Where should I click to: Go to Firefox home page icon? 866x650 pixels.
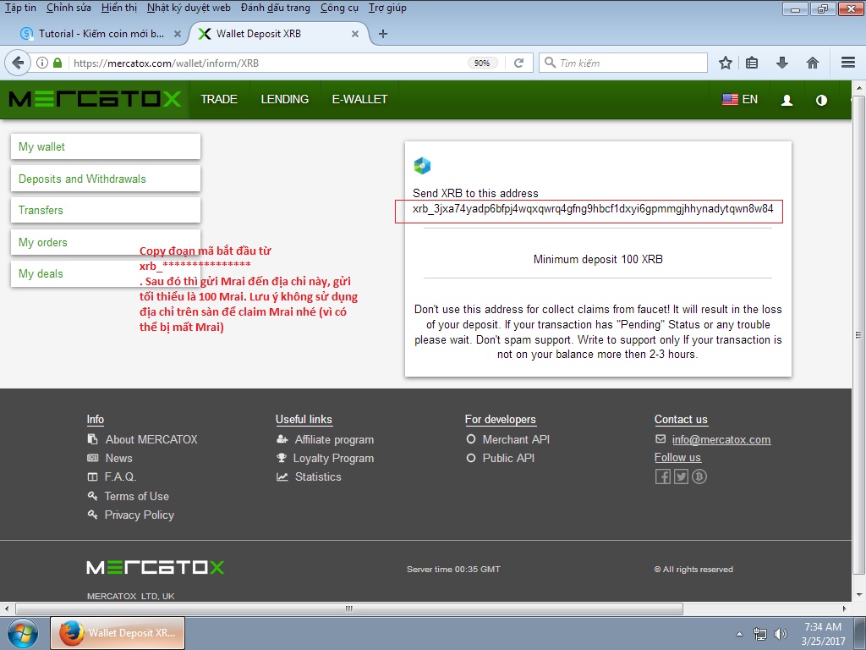pyautogui.click(x=813, y=63)
